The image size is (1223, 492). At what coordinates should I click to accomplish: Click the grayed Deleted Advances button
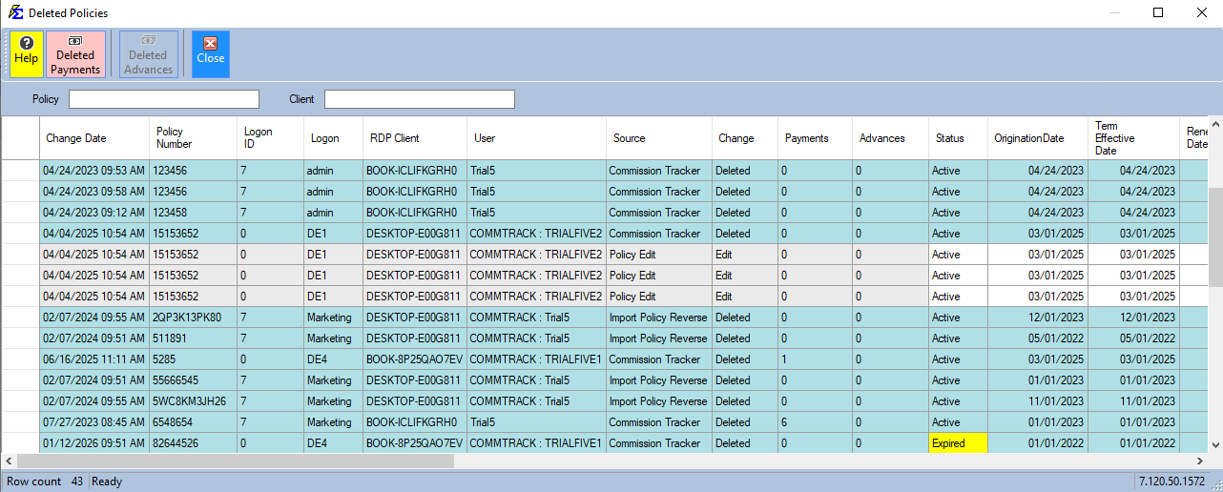point(149,54)
